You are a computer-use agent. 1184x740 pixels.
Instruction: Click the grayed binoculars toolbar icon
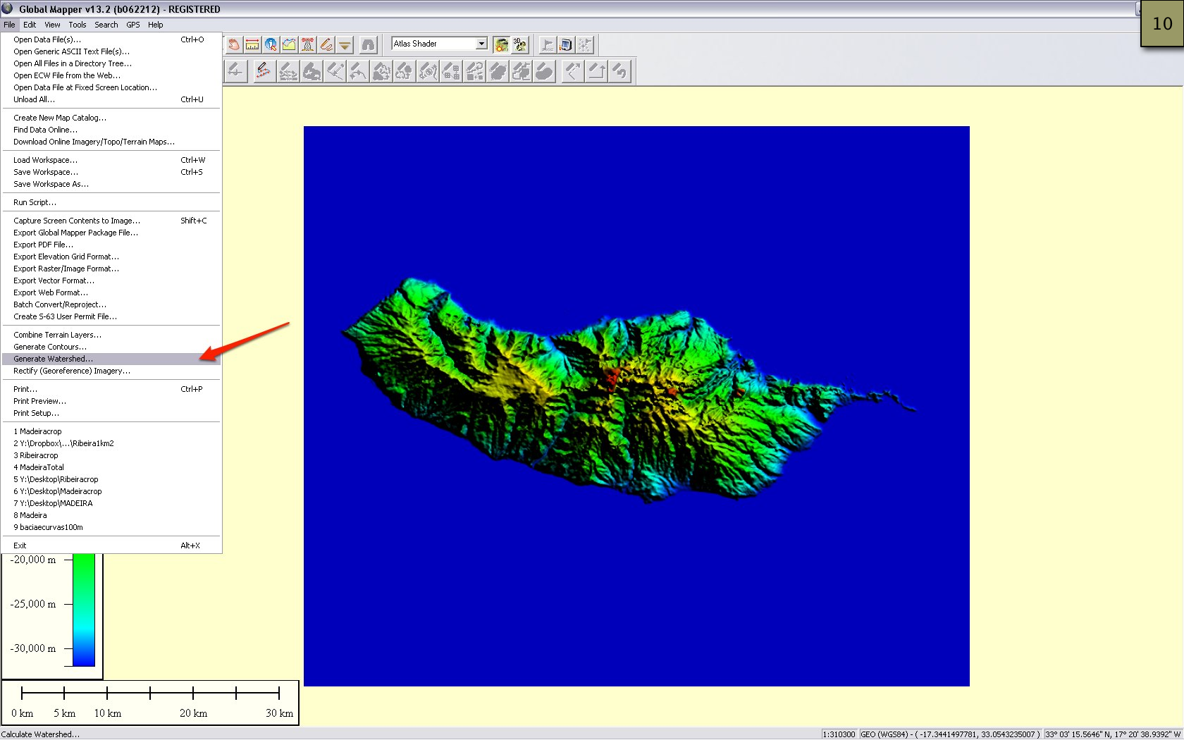coord(368,44)
